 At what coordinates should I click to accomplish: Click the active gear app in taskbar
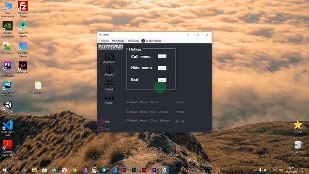coord(164,170)
